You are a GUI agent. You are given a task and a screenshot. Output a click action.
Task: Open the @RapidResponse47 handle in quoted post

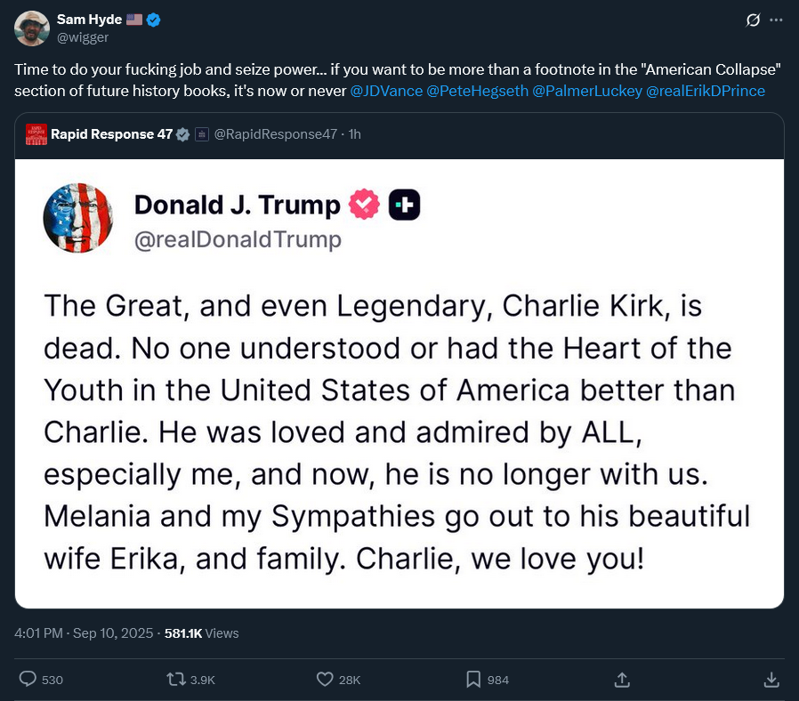276,134
